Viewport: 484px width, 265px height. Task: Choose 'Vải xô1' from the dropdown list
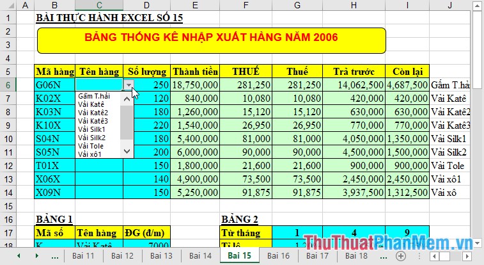[x=90, y=154]
